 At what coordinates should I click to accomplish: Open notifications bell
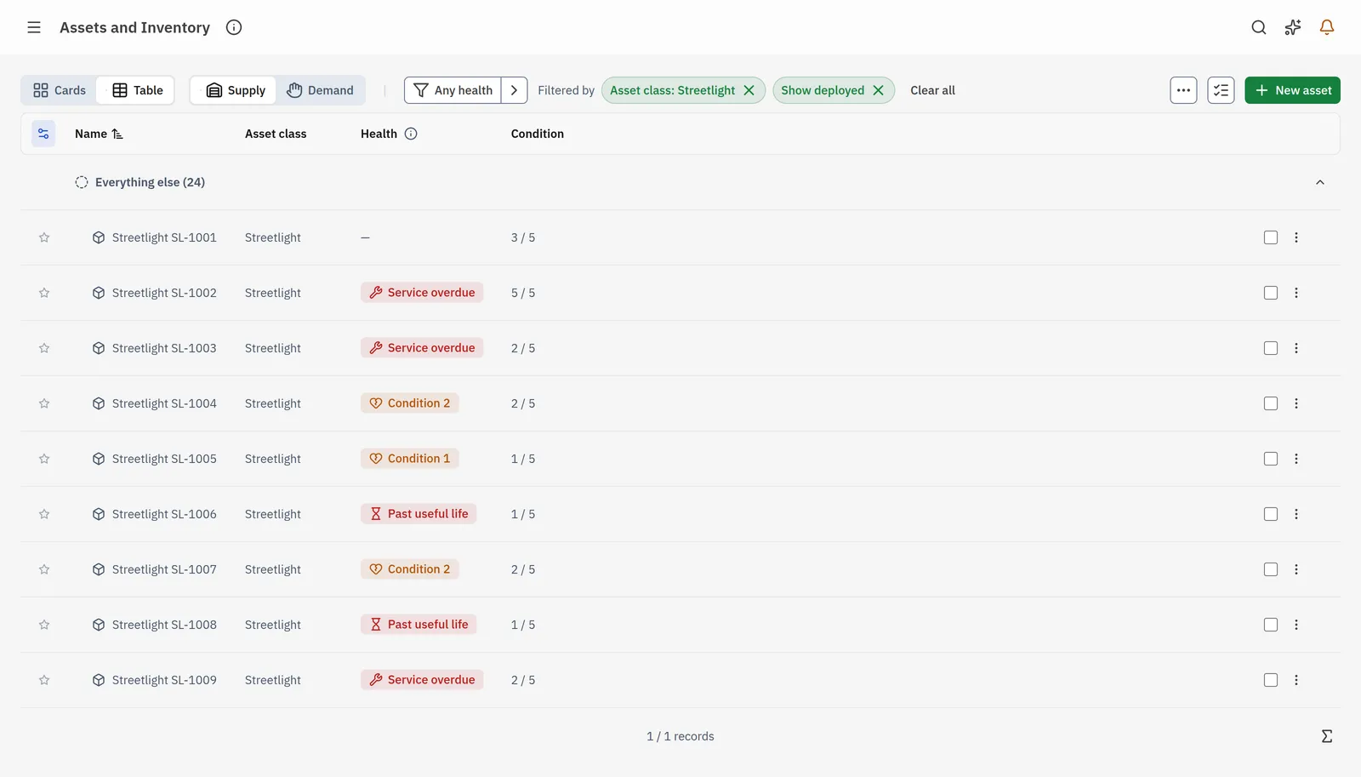click(x=1327, y=27)
